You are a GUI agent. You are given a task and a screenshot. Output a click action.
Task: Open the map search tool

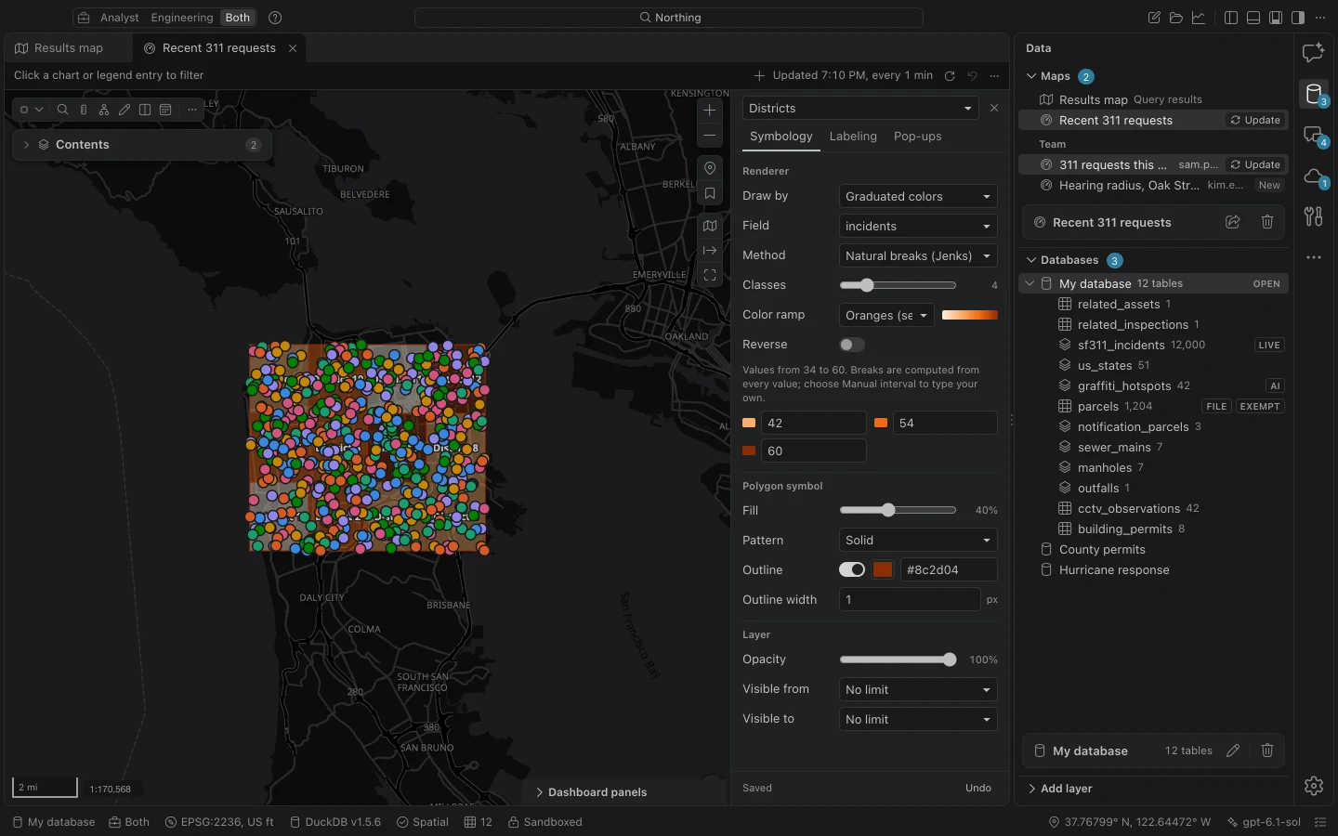coord(62,110)
